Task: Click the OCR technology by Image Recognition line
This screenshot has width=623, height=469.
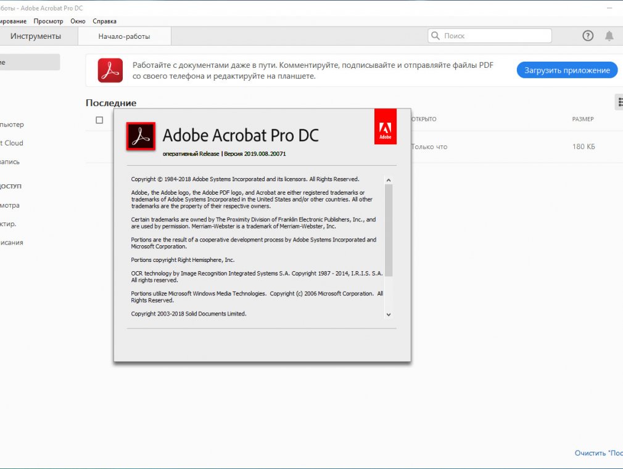Action: point(257,277)
